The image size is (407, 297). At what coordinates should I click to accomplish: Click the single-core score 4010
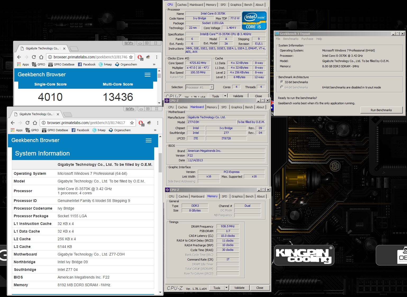[50, 97]
